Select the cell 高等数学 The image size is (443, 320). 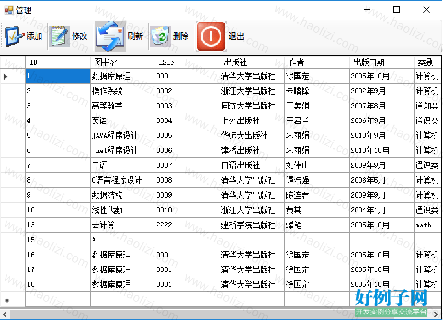pyautogui.click(x=123, y=106)
